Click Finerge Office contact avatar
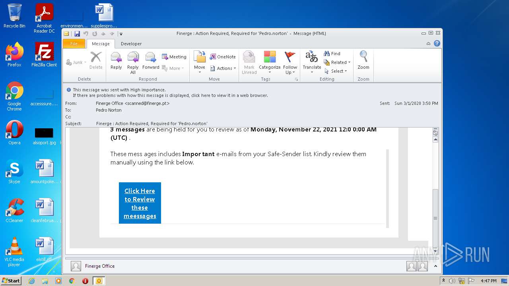 tap(76, 266)
